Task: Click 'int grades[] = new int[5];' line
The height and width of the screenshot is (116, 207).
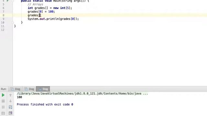Action: tap(50, 8)
